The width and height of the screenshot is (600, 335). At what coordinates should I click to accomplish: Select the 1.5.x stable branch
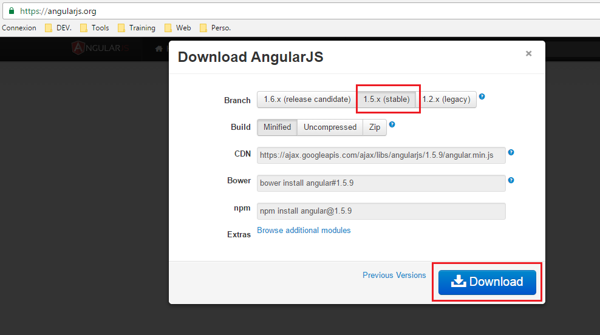(x=386, y=100)
